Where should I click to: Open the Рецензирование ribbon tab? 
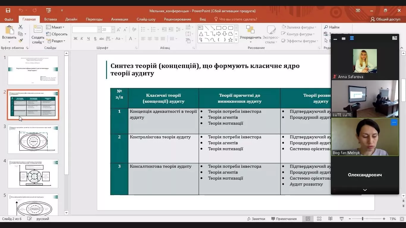click(177, 19)
